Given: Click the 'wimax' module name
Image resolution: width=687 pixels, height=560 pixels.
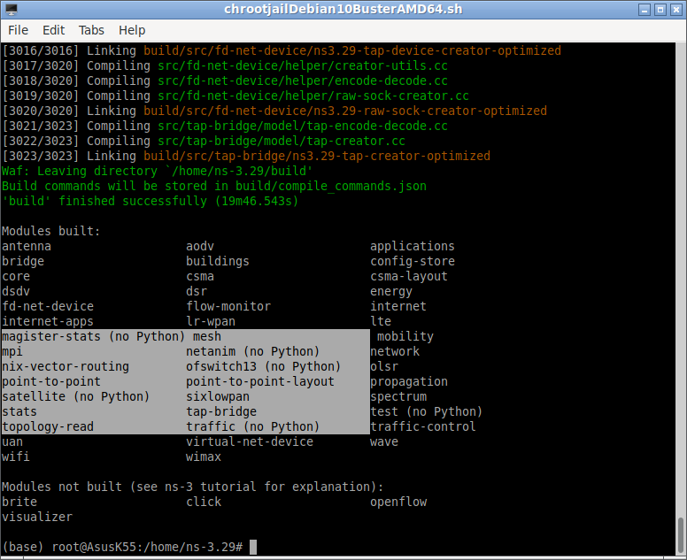Looking at the screenshot, I should (204, 457).
